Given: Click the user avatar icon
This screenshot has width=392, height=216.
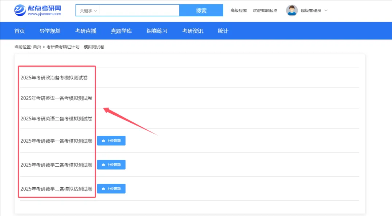Looking at the screenshot, I should click(x=292, y=11).
